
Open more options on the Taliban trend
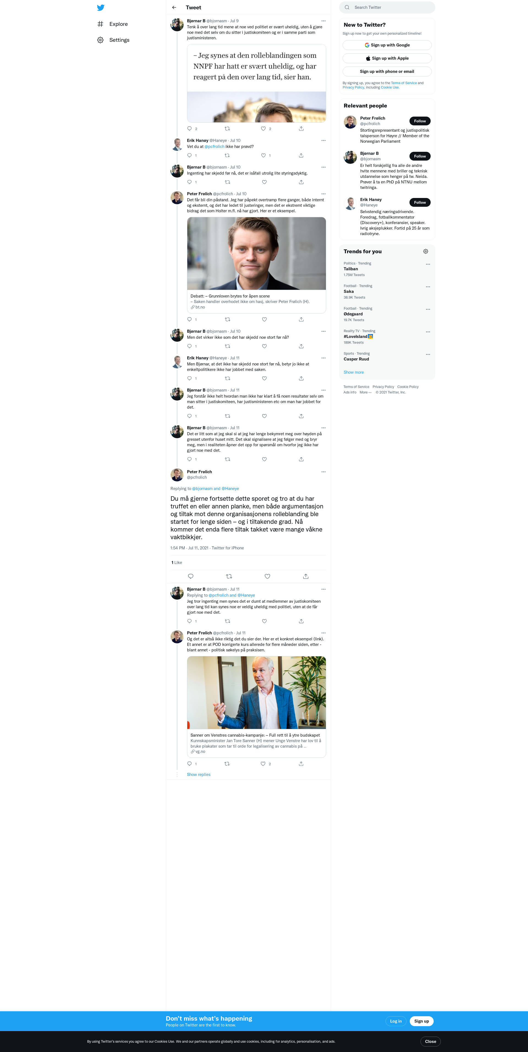428,264
